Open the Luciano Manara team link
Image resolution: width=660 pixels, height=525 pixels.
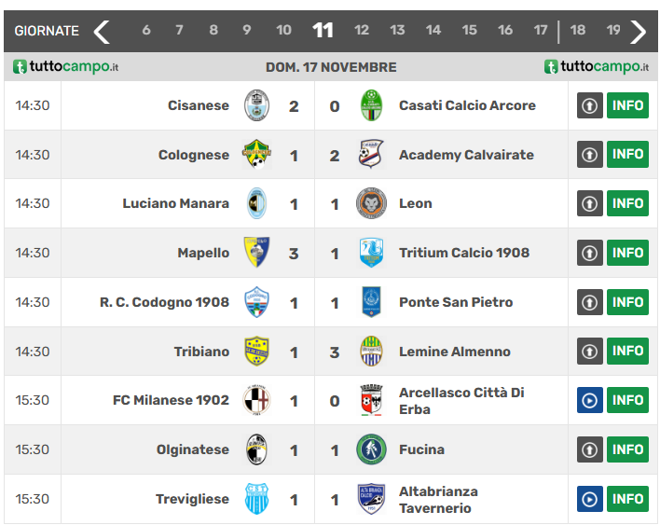pyautogui.click(x=175, y=203)
